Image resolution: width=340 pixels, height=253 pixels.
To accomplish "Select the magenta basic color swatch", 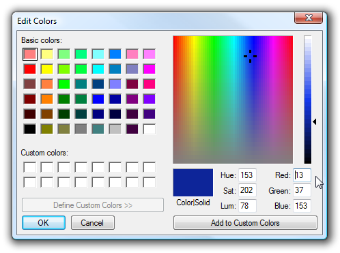I will [x=150, y=69].
